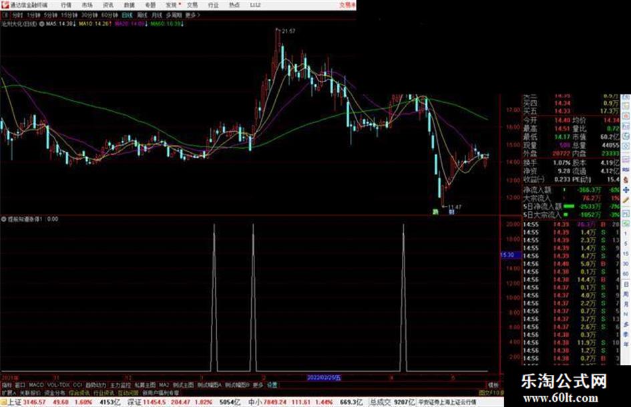Switch chart to 5分钟 period

coord(50,15)
